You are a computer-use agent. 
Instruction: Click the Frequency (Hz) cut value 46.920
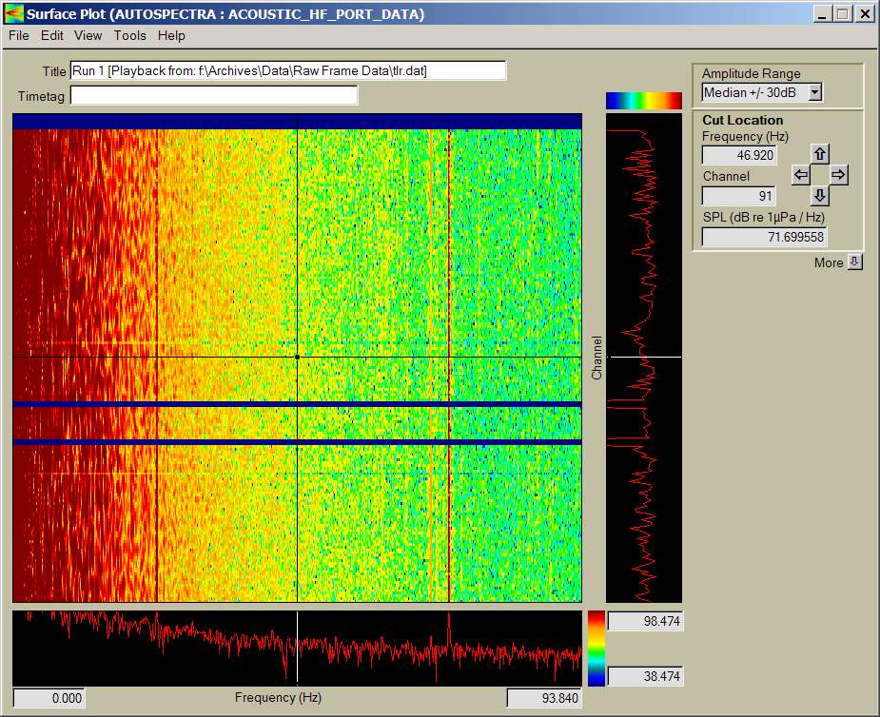pos(739,155)
